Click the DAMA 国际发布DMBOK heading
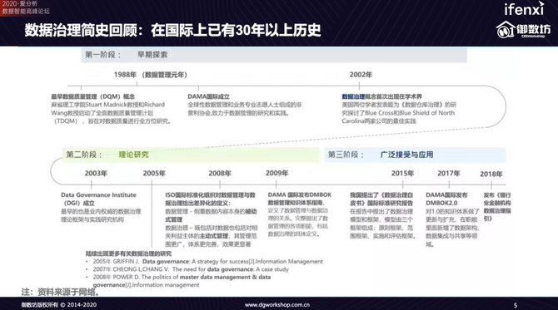Viewport: 558px width, 310px height. 299,199
